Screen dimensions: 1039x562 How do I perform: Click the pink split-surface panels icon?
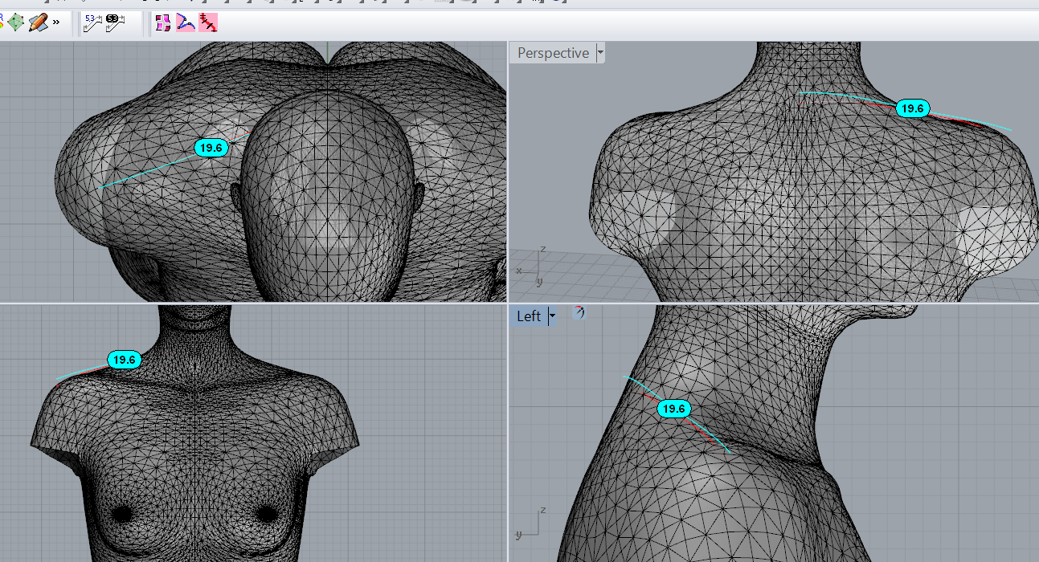[163, 23]
